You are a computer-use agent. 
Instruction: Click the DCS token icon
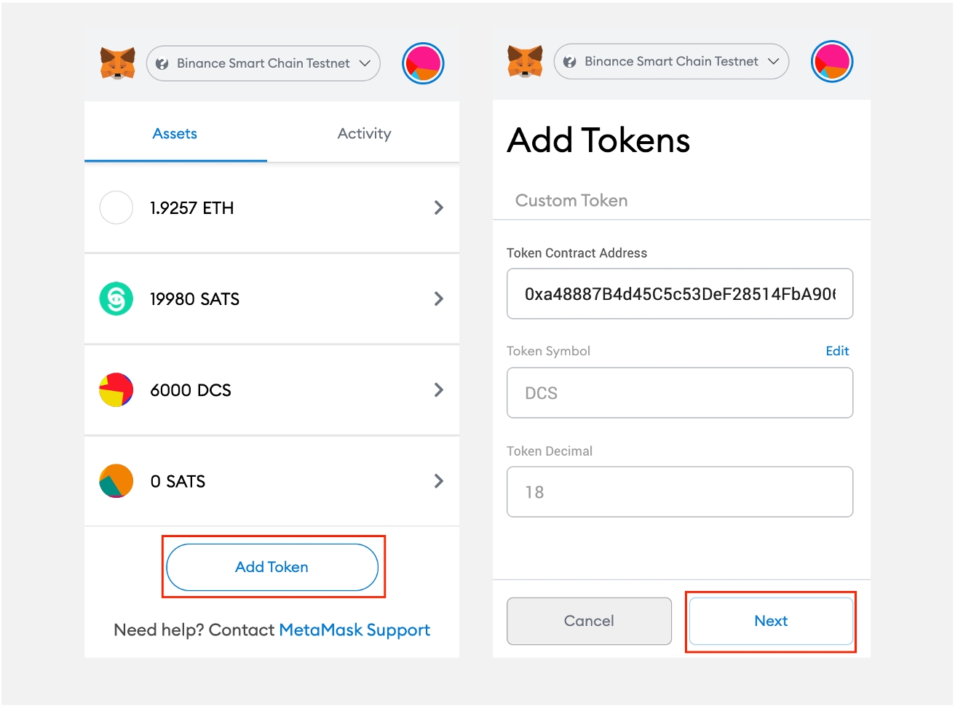tap(116, 390)
